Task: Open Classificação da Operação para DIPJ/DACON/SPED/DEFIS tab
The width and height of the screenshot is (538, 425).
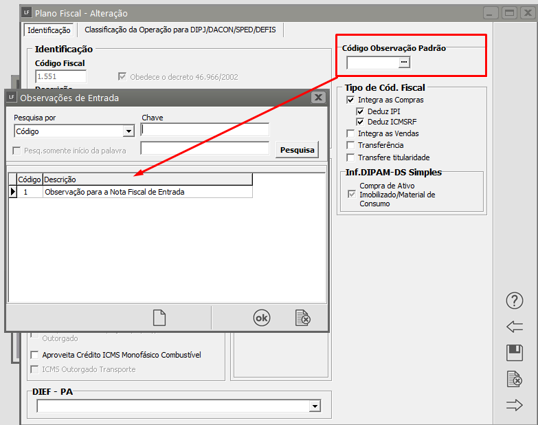Action: point(180,30)
